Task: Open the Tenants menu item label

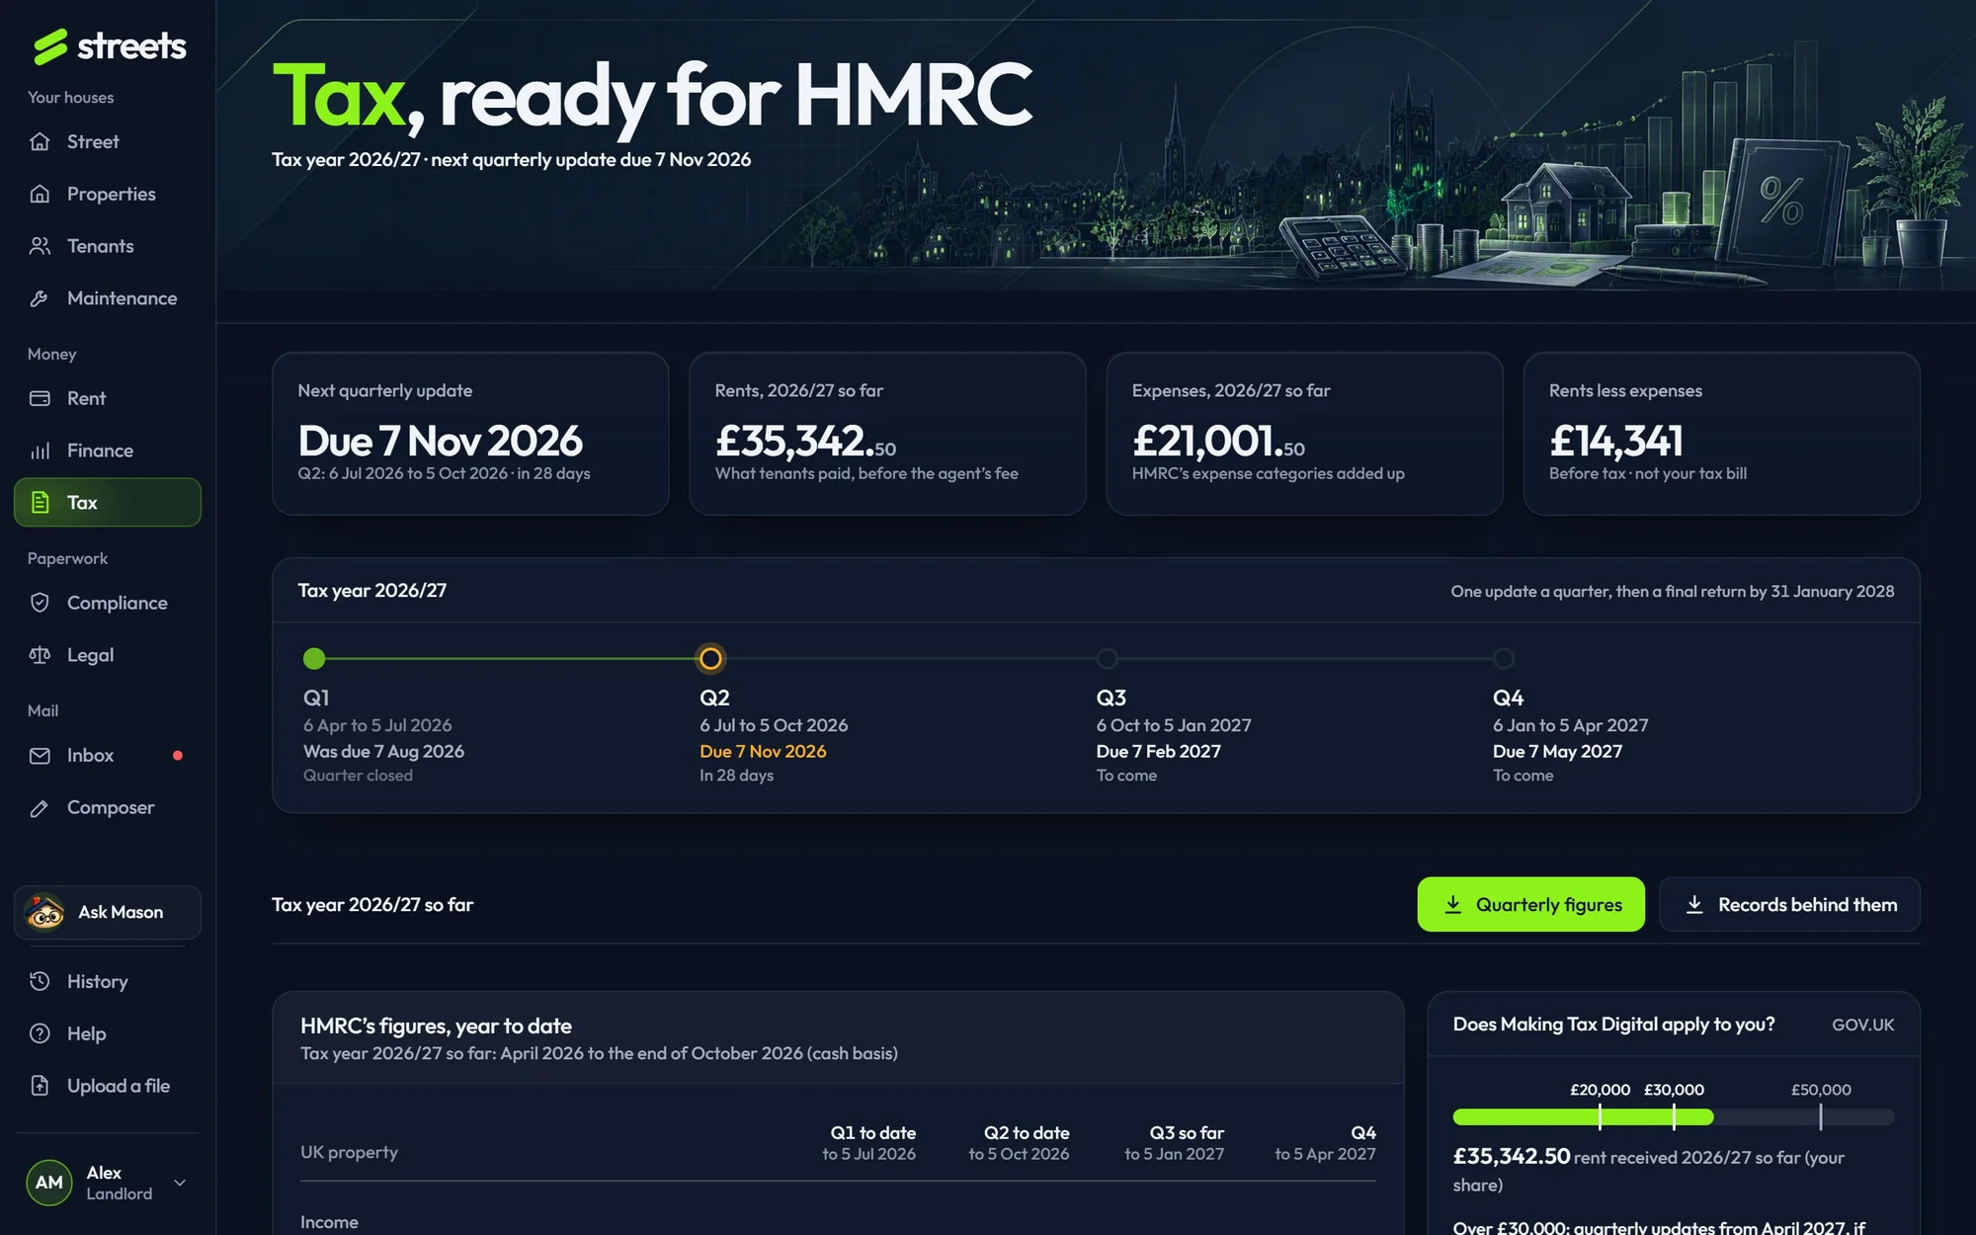Action: click(x=100, y=246)
